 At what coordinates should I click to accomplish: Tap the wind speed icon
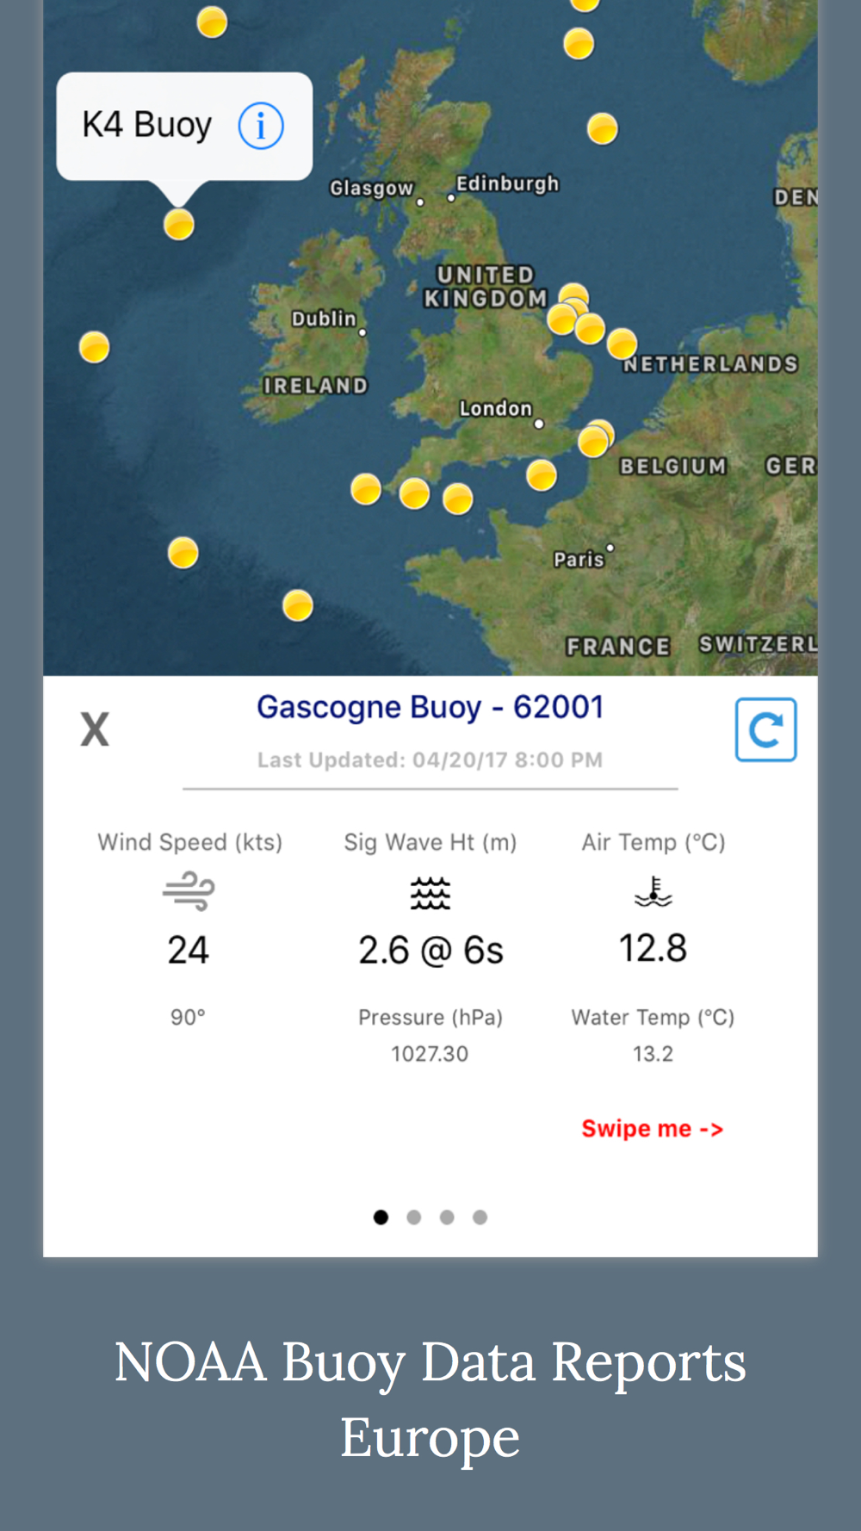(x=189, y=891)
